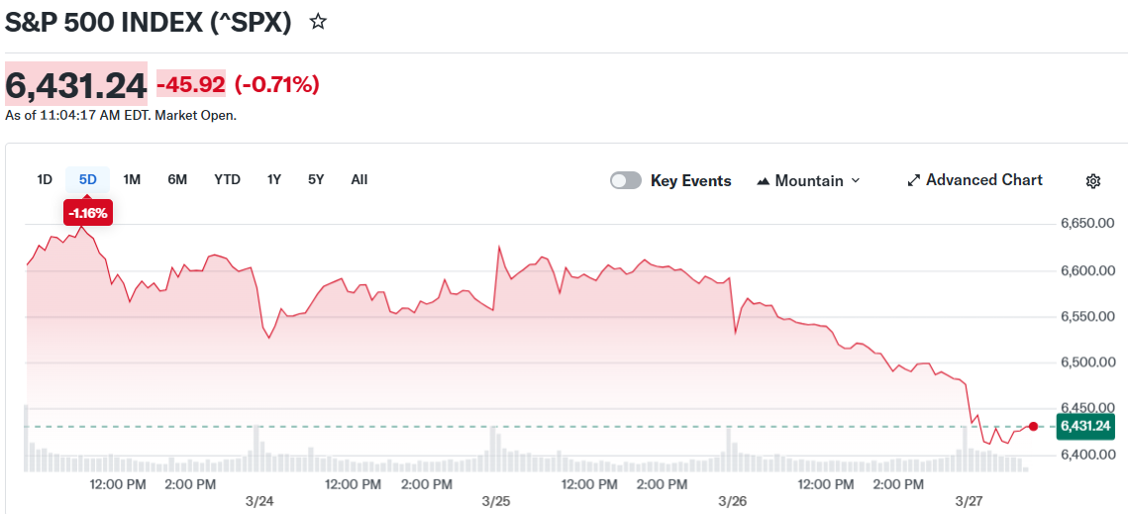Open chart settings gear icon
Image resolution: width=1128 pixels, height=514 pixels.
pyautogui.click(x=1093, y=180)
